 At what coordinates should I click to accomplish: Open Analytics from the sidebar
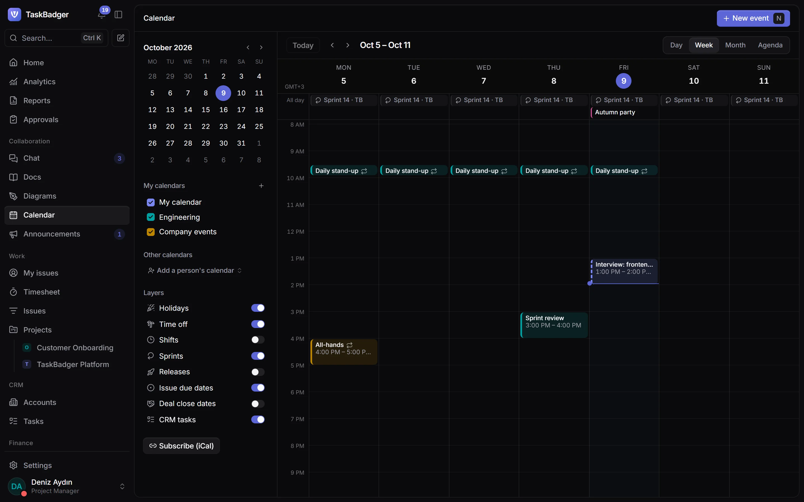click(x=67, y=82)
